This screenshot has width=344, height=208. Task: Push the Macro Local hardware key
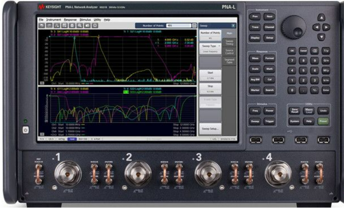point(309,111)
